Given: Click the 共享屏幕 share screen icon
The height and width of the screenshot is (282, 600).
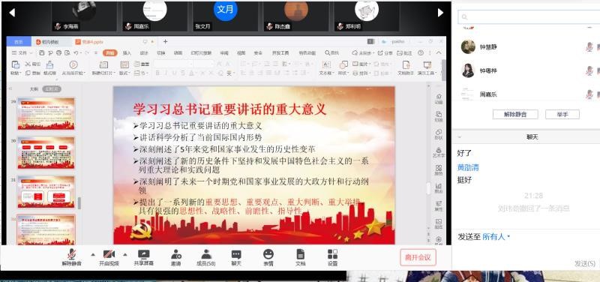Looking at the screenshot, I should coord(143,257).
